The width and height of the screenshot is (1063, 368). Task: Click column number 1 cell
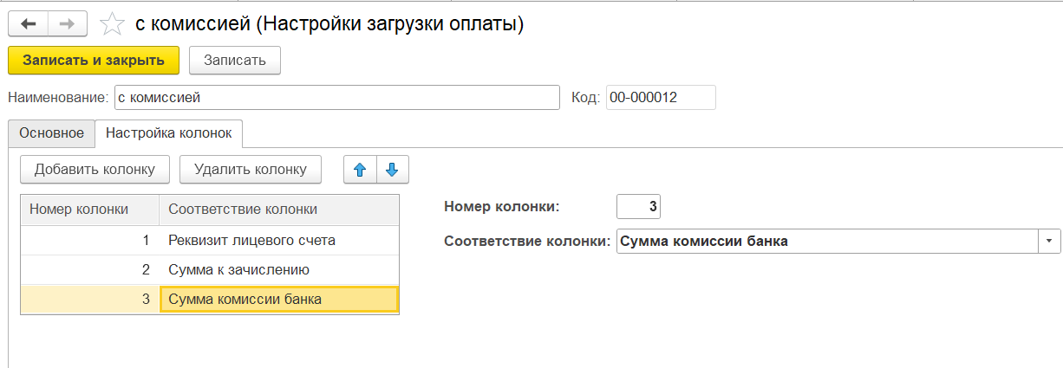[x=90, y=241]
